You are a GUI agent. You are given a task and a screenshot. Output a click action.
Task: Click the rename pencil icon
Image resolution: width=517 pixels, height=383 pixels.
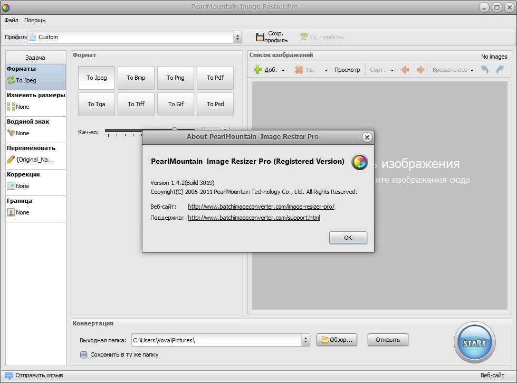pyautogui.click(x=11, y=160)
